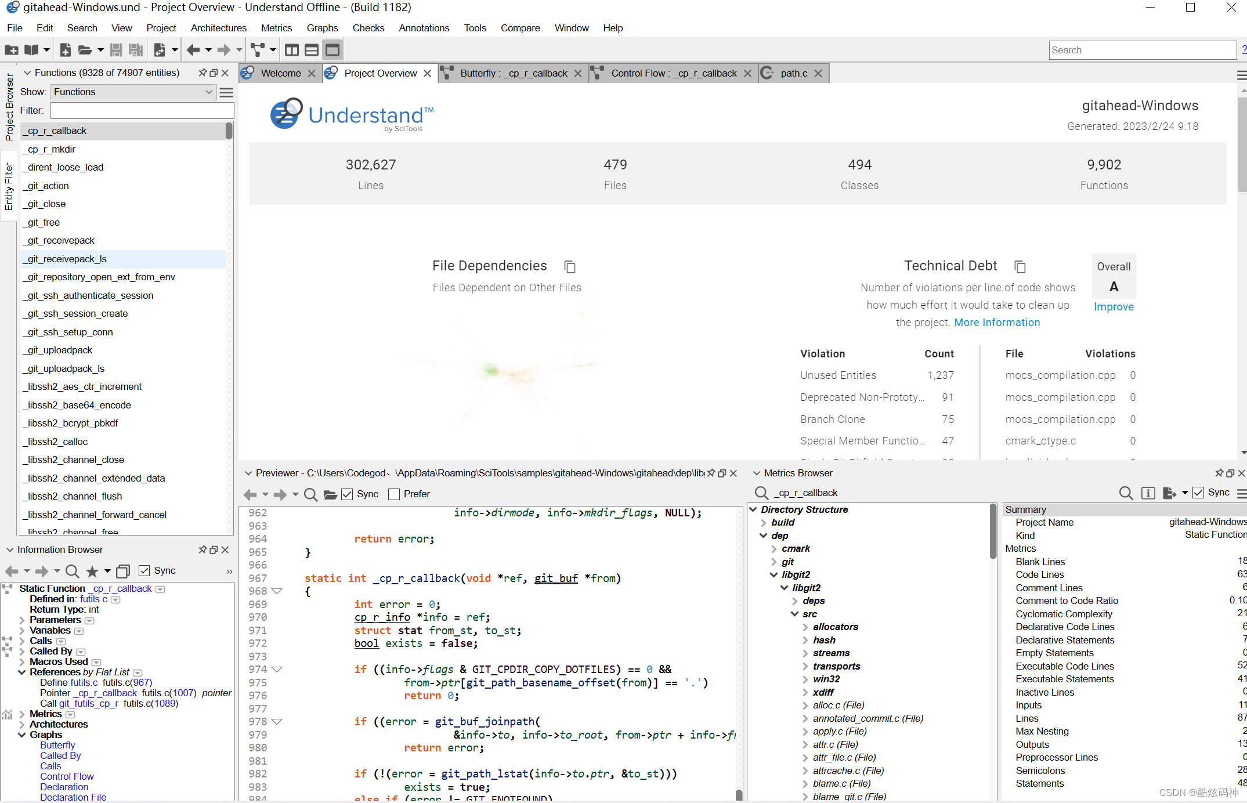Click the Functions panel hamburger menu icon
This screenshot has width=1247, height=803.
tap(227, 92)
